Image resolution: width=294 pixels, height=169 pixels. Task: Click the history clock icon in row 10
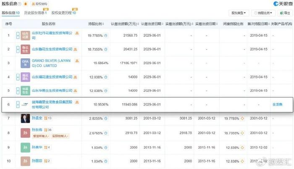[x=106, y=161]
